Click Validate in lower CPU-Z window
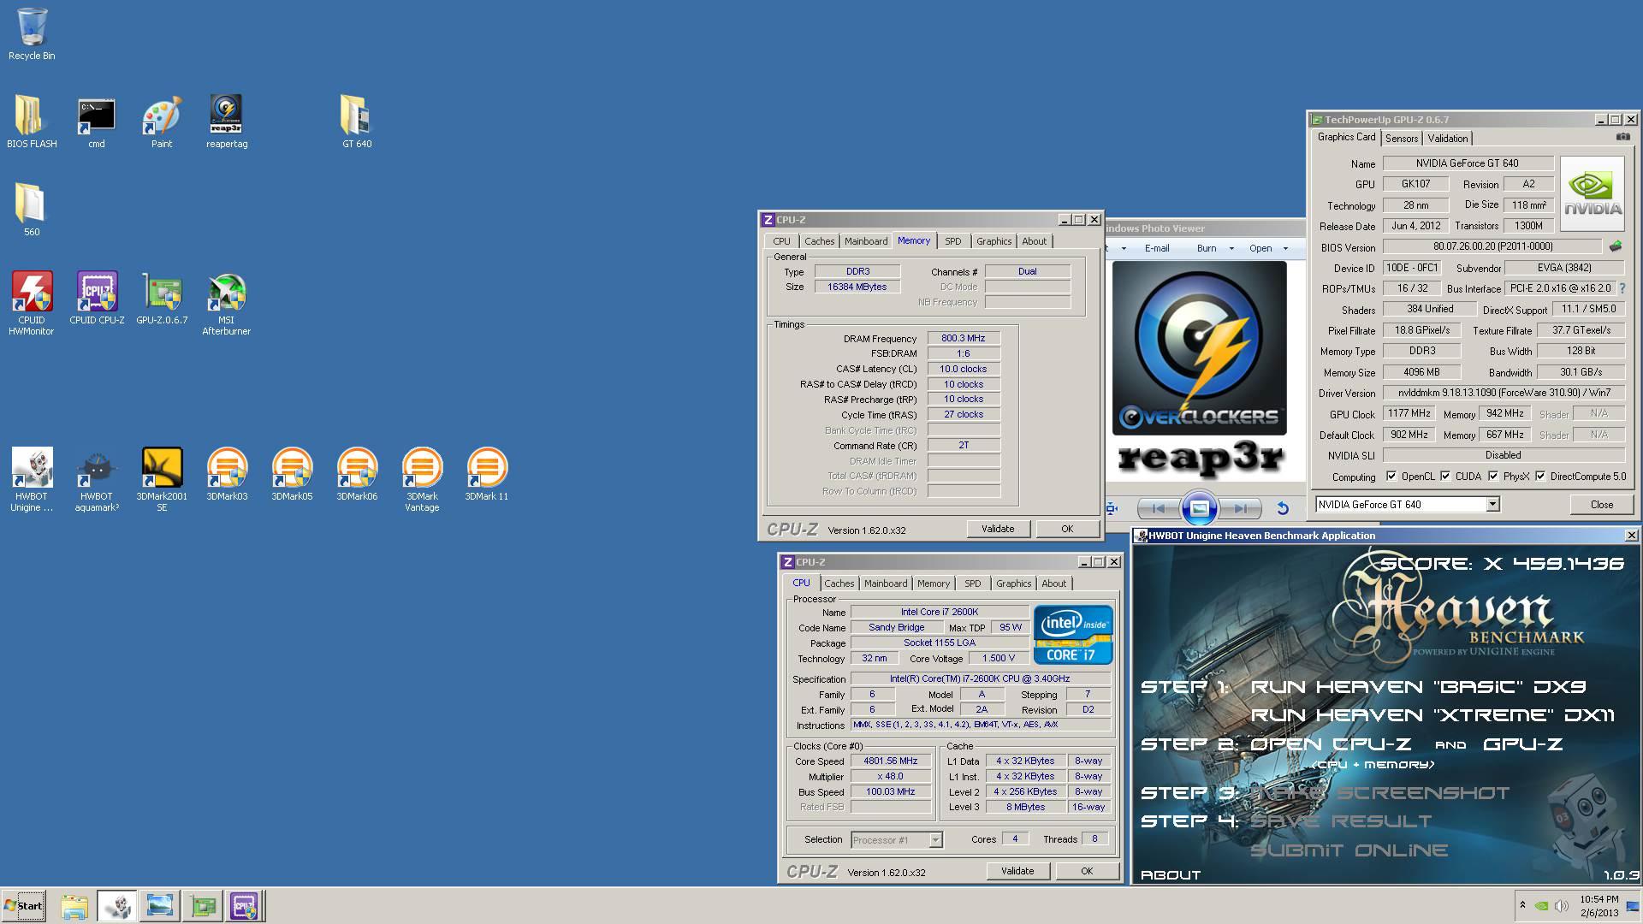The image size is (1643, 924). [1017, 871]
